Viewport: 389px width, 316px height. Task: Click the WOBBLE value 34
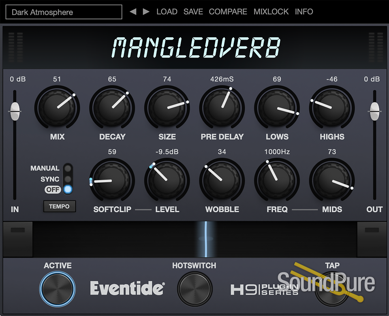(x=222, y=152)
